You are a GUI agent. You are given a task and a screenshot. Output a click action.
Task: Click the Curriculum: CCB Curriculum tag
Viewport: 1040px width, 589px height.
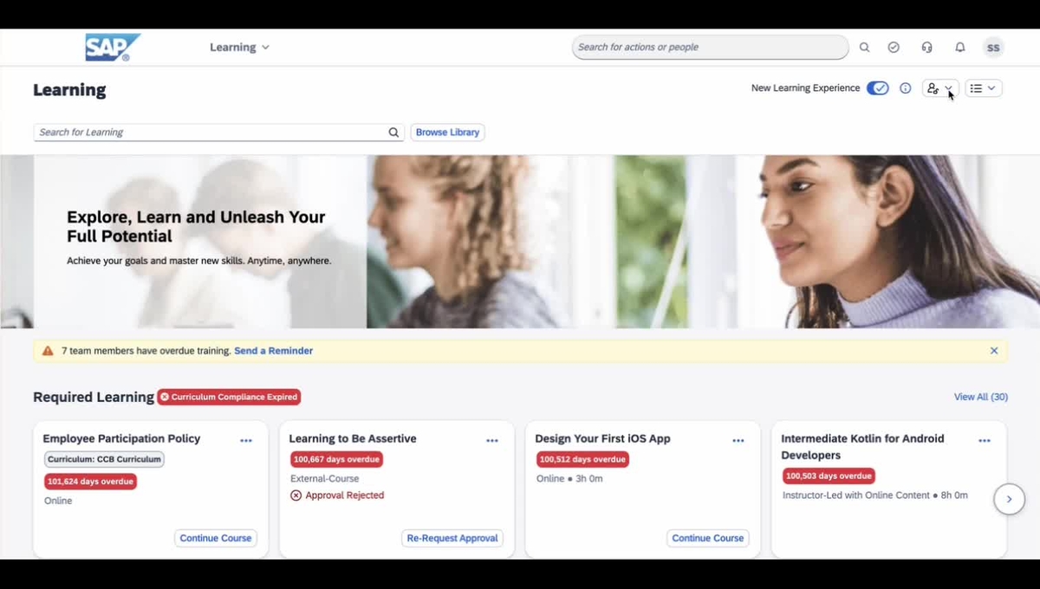(104, 459)
